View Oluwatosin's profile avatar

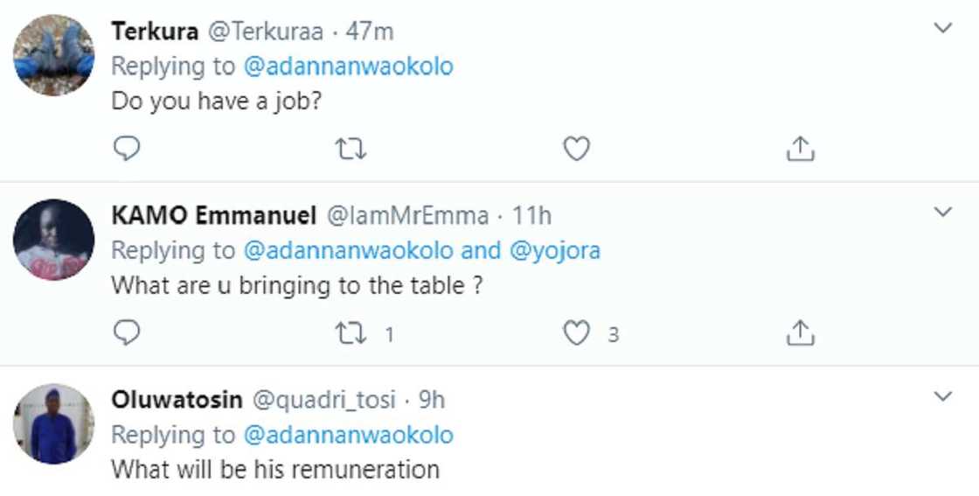[x=54, y=424]
